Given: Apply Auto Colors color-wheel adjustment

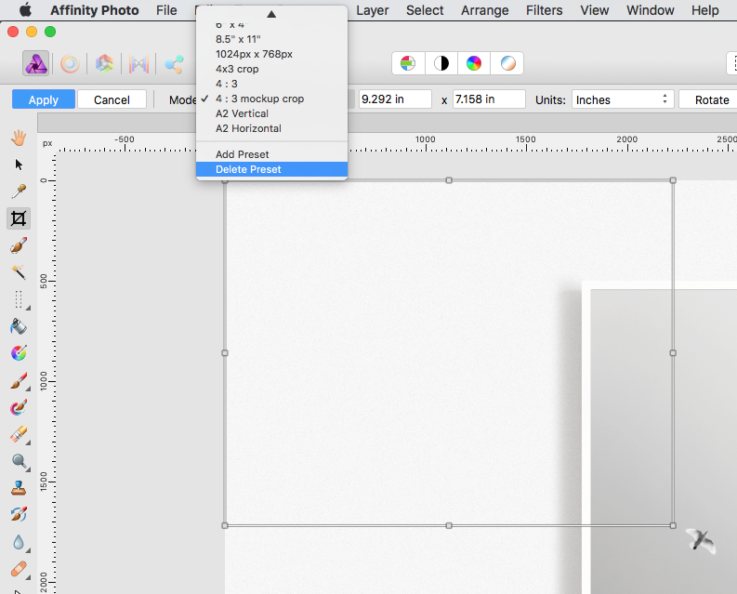Looking at the screenshot, I should (x=474, y=63).
